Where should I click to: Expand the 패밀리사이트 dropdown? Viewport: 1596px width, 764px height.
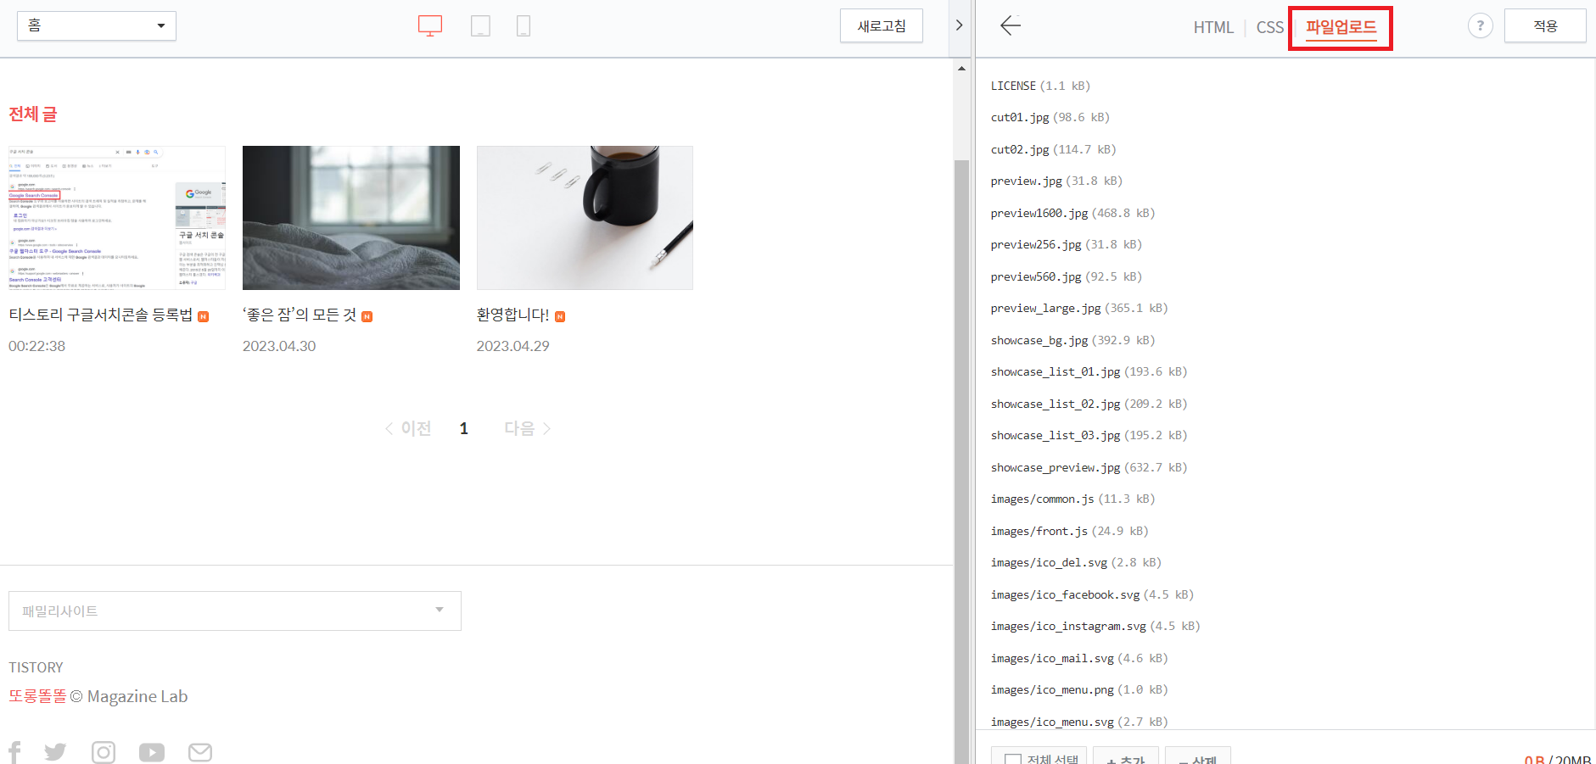235,611
